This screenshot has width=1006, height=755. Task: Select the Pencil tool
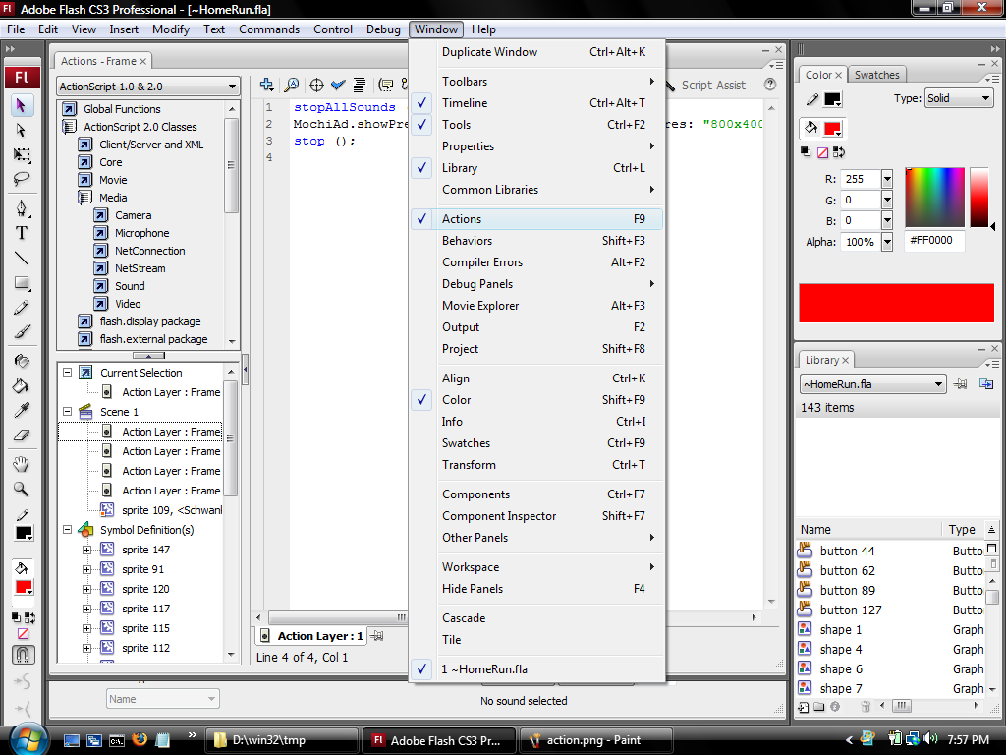click(22, 308)
